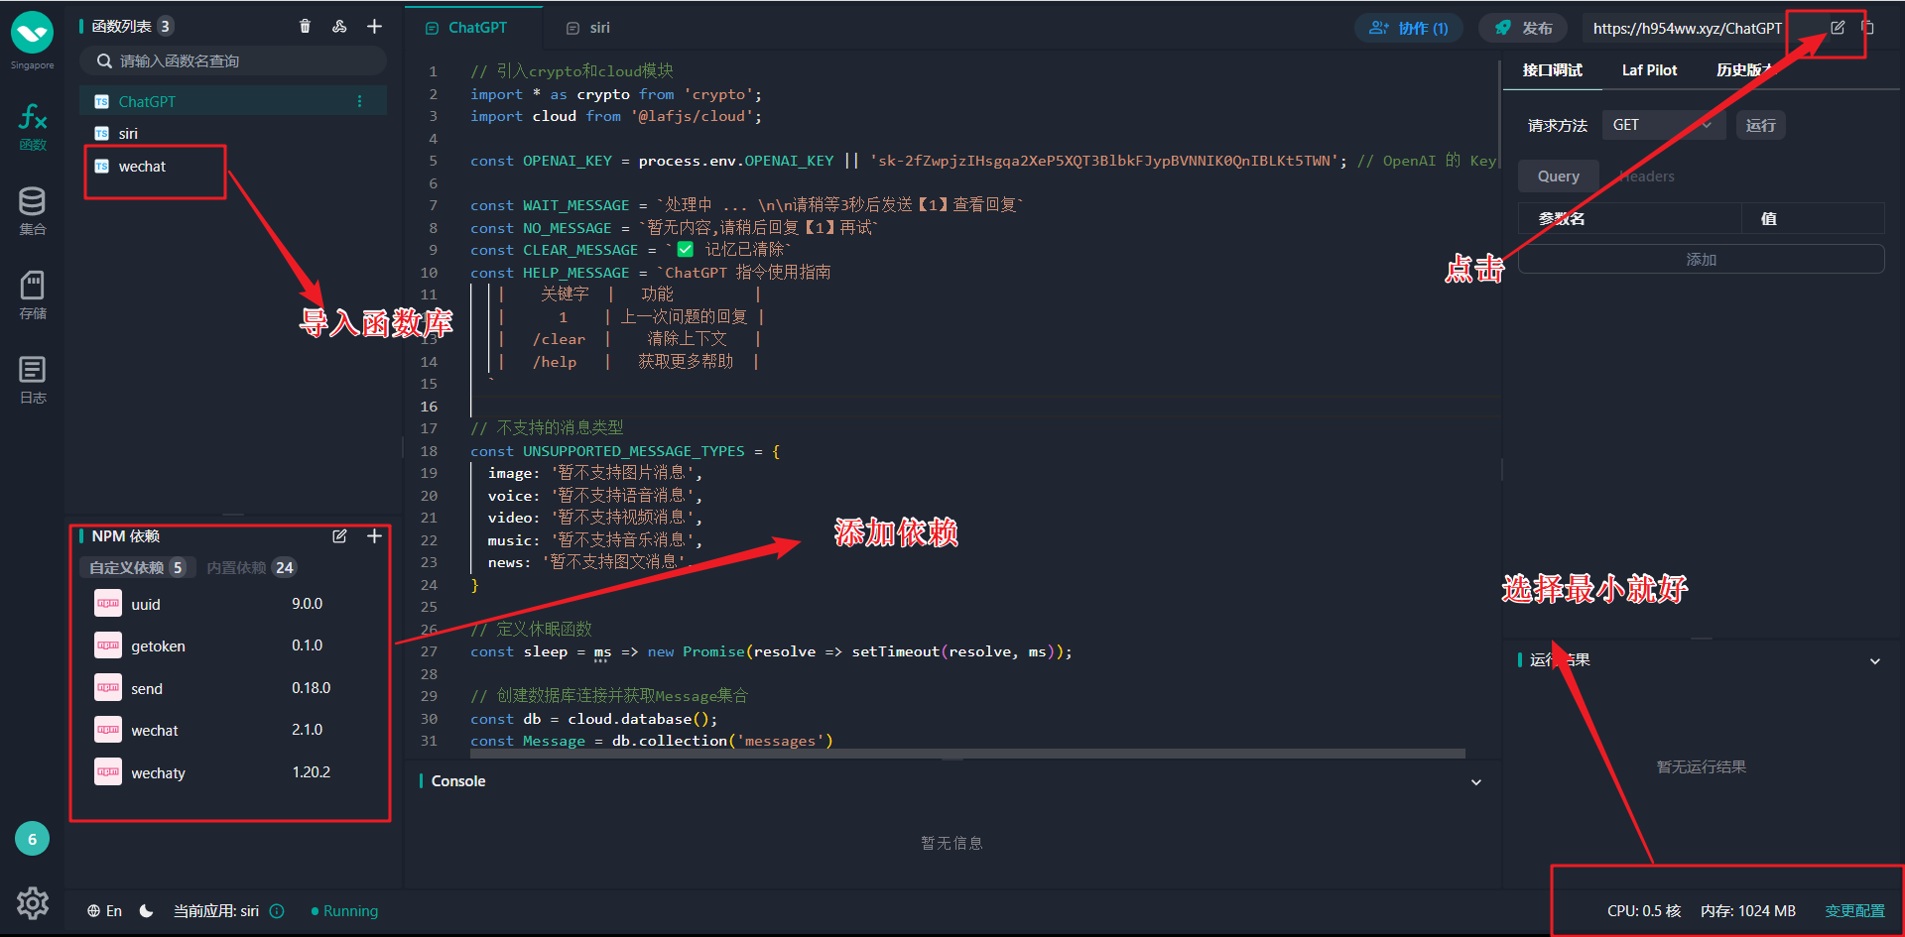Collapse the Console panel chevron
Image resolution: width=1905 pixels, height=937 pixels.
1475,781
